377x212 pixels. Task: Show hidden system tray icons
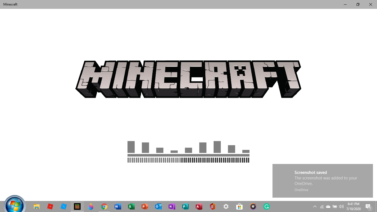(315, 206)
